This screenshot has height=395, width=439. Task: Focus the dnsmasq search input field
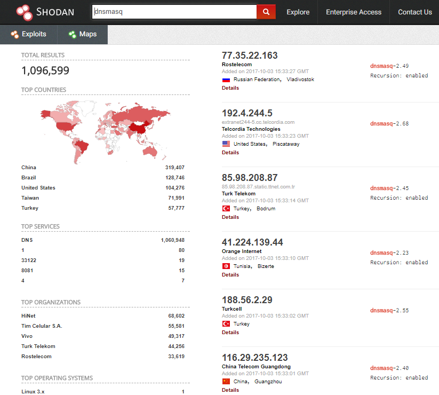(174, 12)
